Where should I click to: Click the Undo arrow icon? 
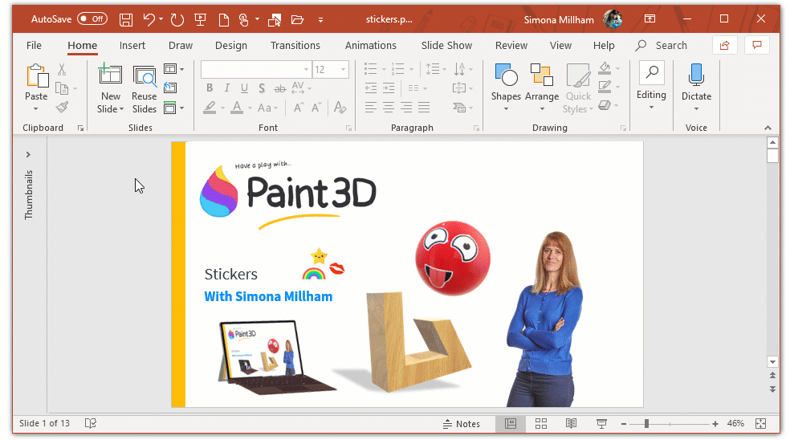pos(149,19)
